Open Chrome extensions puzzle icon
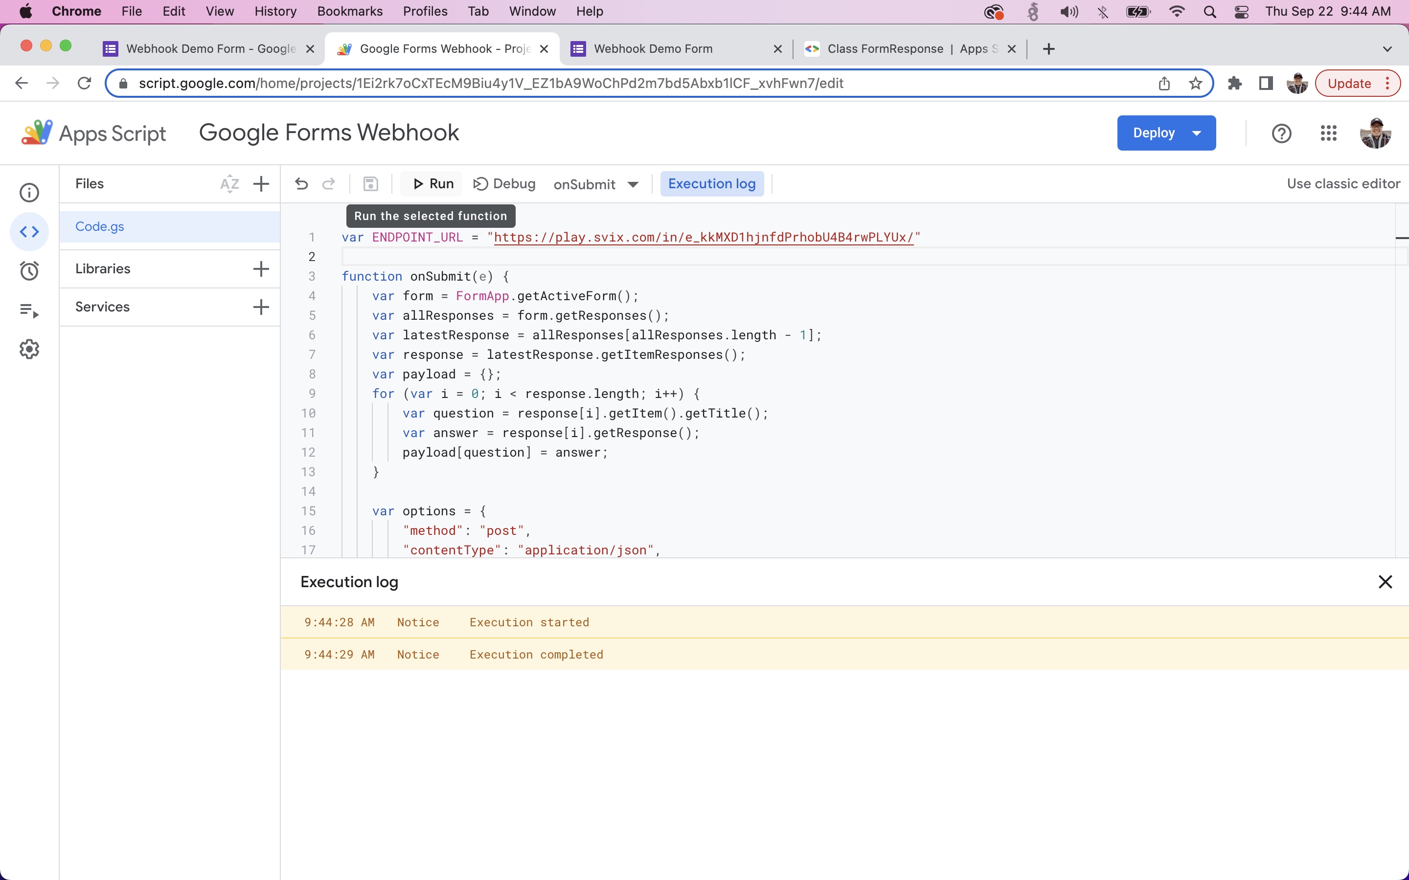Viewport: 1409px width, 880px height. pos(1234,83)
